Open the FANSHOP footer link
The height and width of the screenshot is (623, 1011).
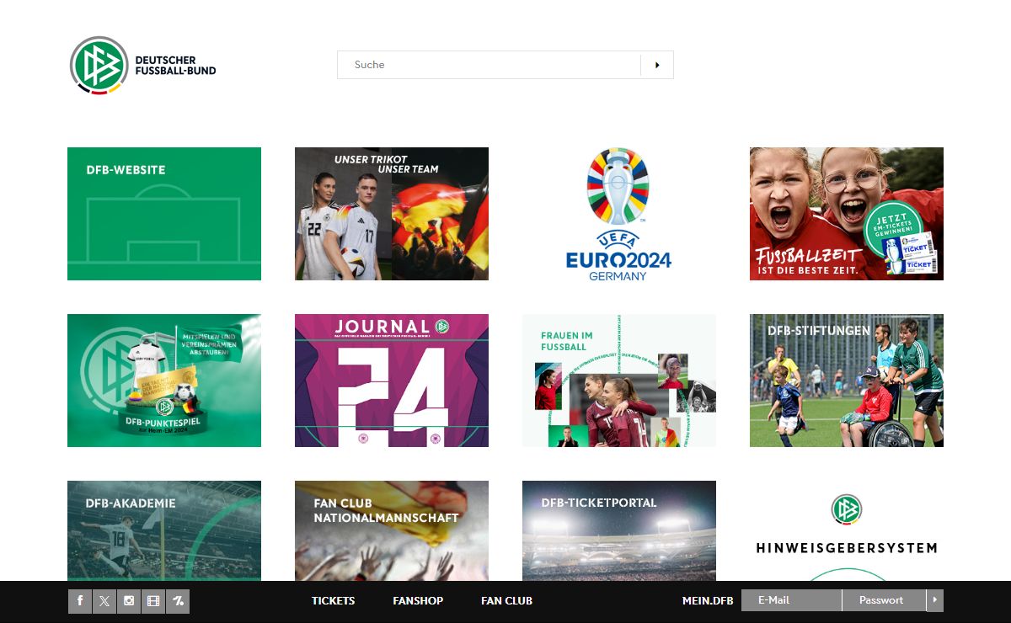(418, 600)
